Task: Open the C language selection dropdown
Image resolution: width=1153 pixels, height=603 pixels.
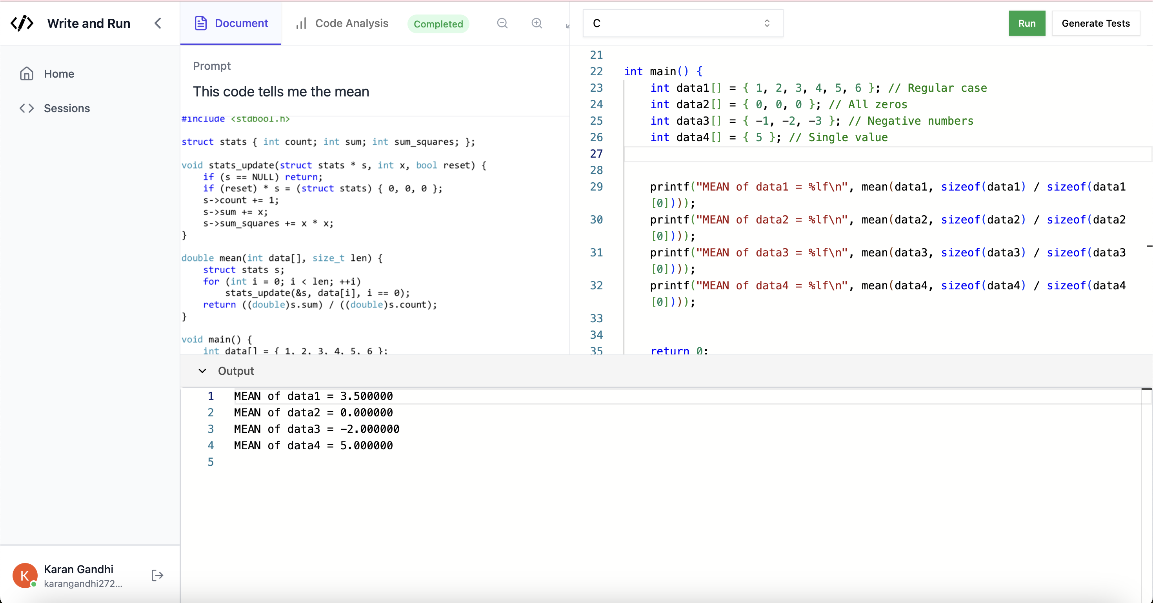Action: click(x=682, y=23)
